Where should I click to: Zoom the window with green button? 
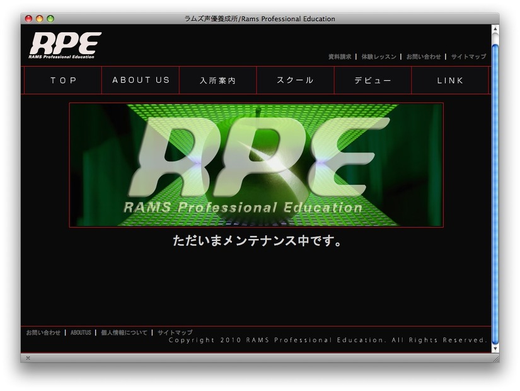[x=50, y=18]
